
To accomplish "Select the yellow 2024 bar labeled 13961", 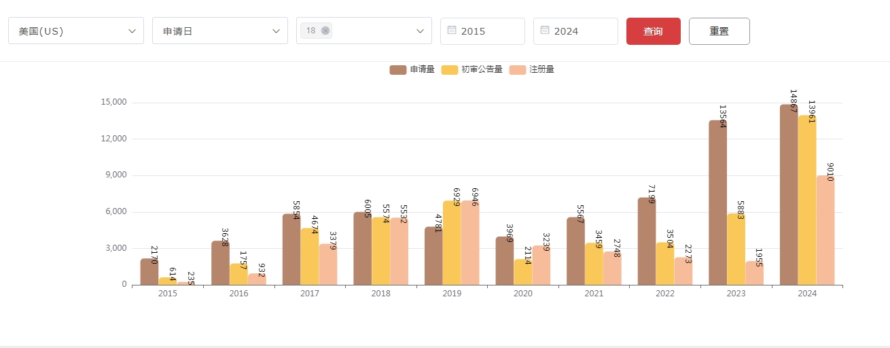I will click(x=806, y=204).
